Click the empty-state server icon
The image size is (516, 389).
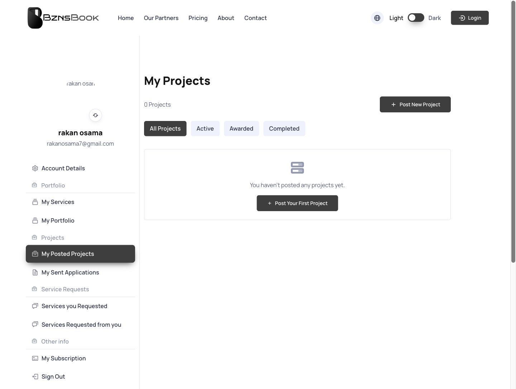click(x=297, y=167)
